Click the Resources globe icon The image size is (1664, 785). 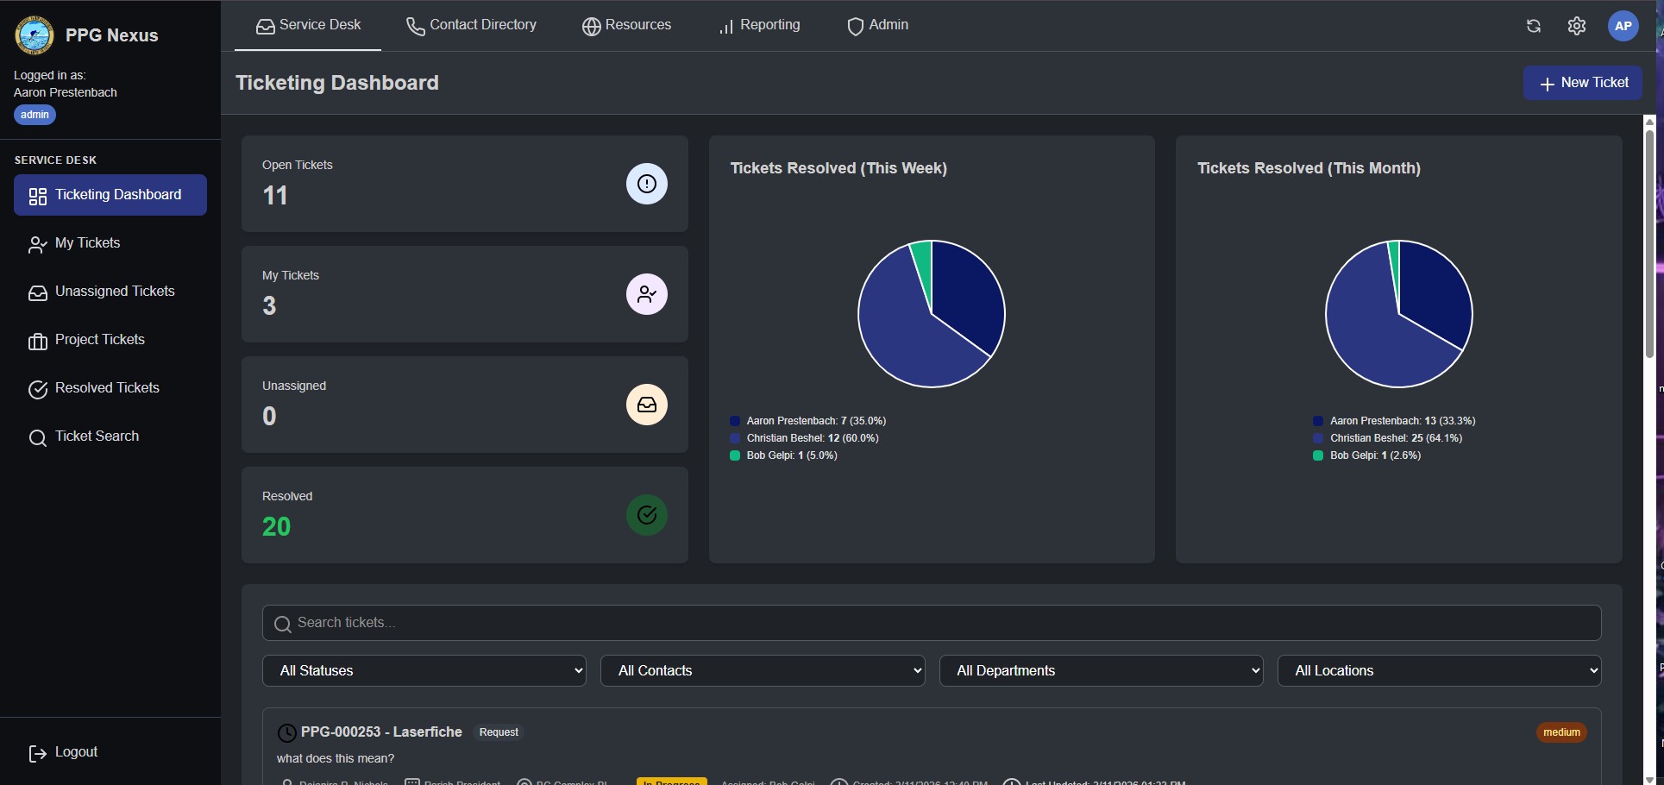[x=592, y=26]
